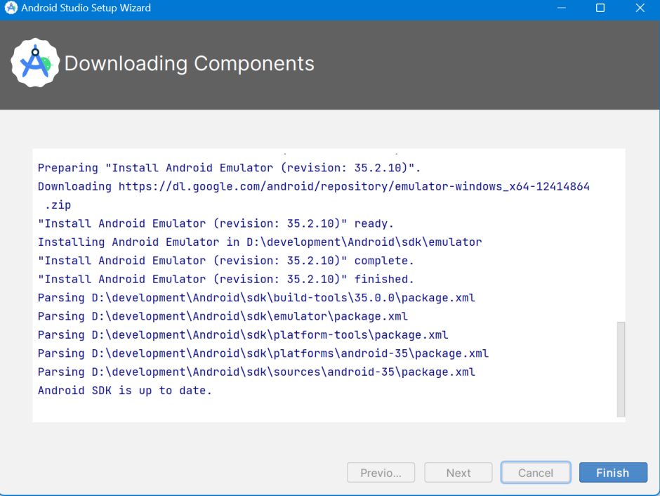660x496 pixels.
Task: Click the Parsing platform-tools\package.xml line
Action: tap(243, 334)
